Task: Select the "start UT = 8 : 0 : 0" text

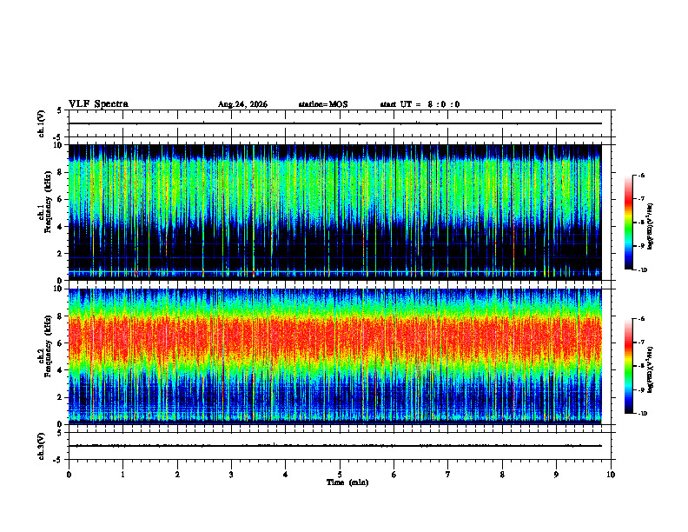Action: pos(420,104)
